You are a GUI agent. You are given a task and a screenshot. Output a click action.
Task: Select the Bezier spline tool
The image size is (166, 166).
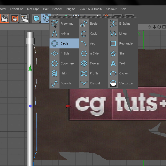click(94, 24)
